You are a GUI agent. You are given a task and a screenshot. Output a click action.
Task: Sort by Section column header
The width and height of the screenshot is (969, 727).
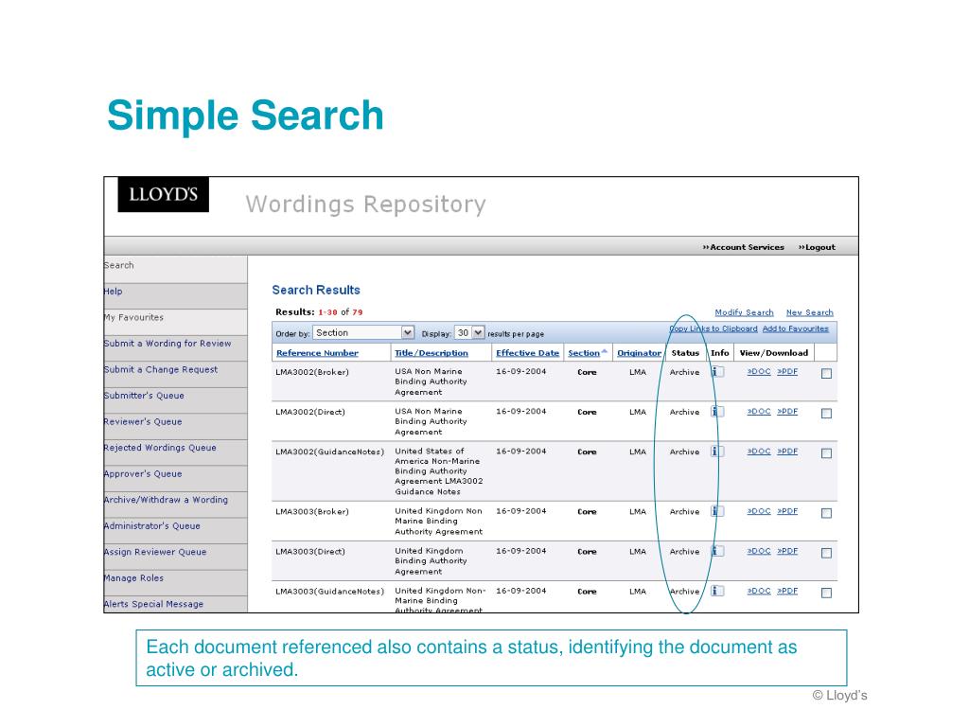tap(584, 353)
